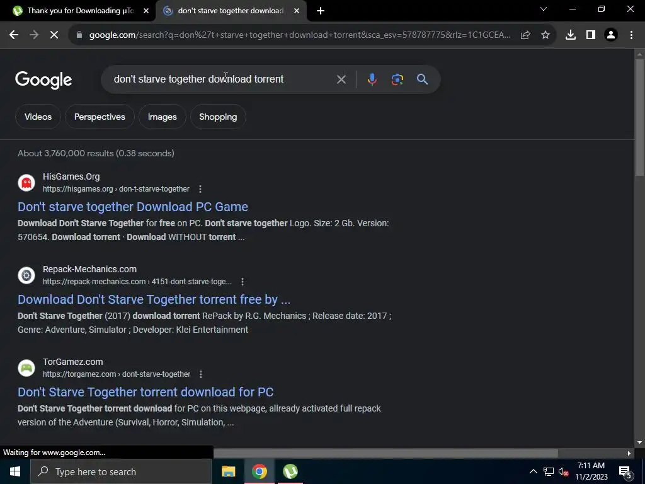Click the horizontal scrollbar right arrow
Image resolution: width=645 pixels, height=484 pixels.
click(x=629, y=453)
